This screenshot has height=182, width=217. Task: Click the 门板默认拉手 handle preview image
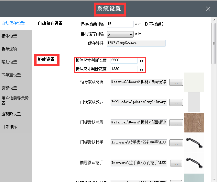click(194, 143)
